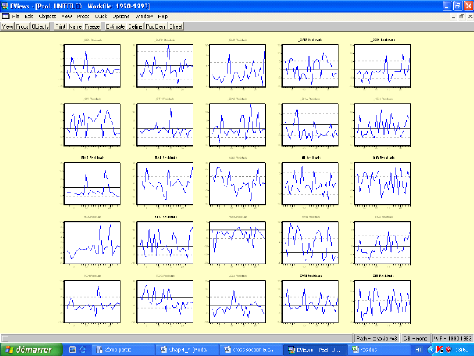This screenshot has width=474, height=356.
Task: Click the DB = none status field
Action: tap(417, 337)
